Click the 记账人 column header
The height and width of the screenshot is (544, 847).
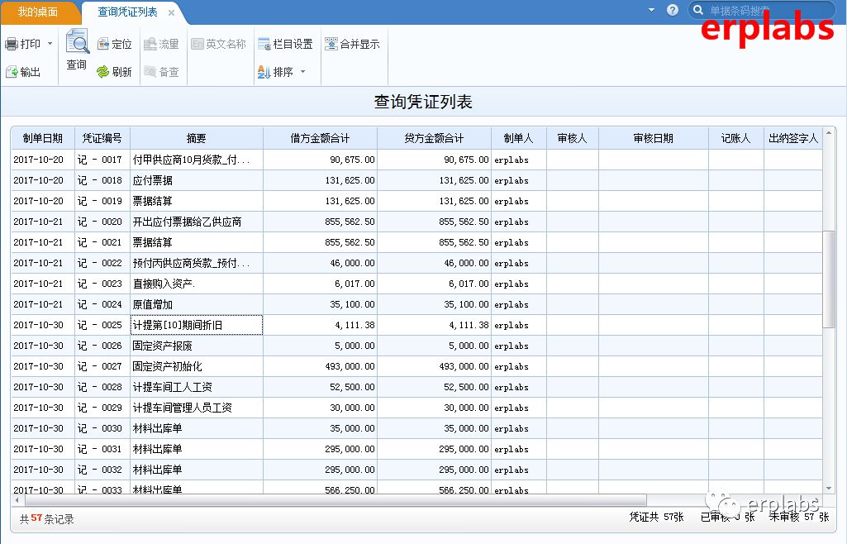pyautogui.click(x=735, y=138)
